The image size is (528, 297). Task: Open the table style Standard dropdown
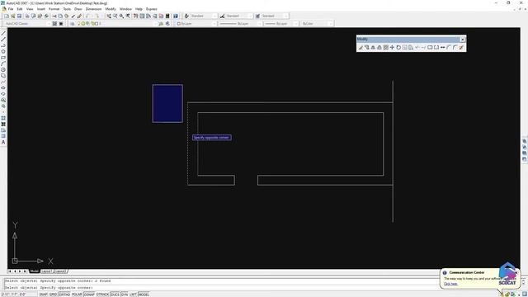click(x=275, y=16)
